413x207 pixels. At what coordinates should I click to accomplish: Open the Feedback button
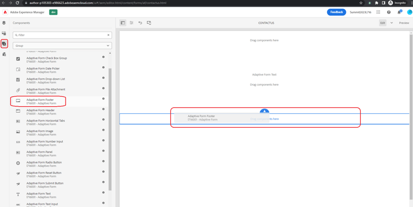(336, 12)
